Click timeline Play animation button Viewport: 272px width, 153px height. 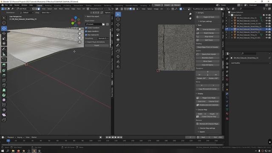click(x=115, y=137)
